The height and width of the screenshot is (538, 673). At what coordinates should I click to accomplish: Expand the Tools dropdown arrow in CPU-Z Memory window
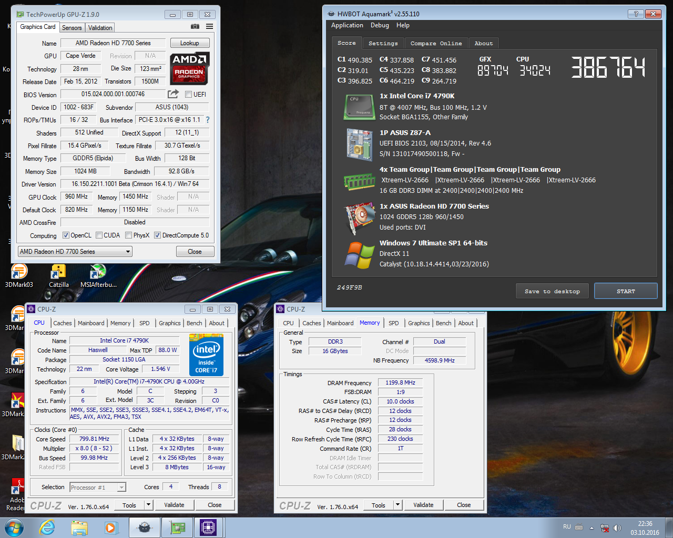[398, 505]
